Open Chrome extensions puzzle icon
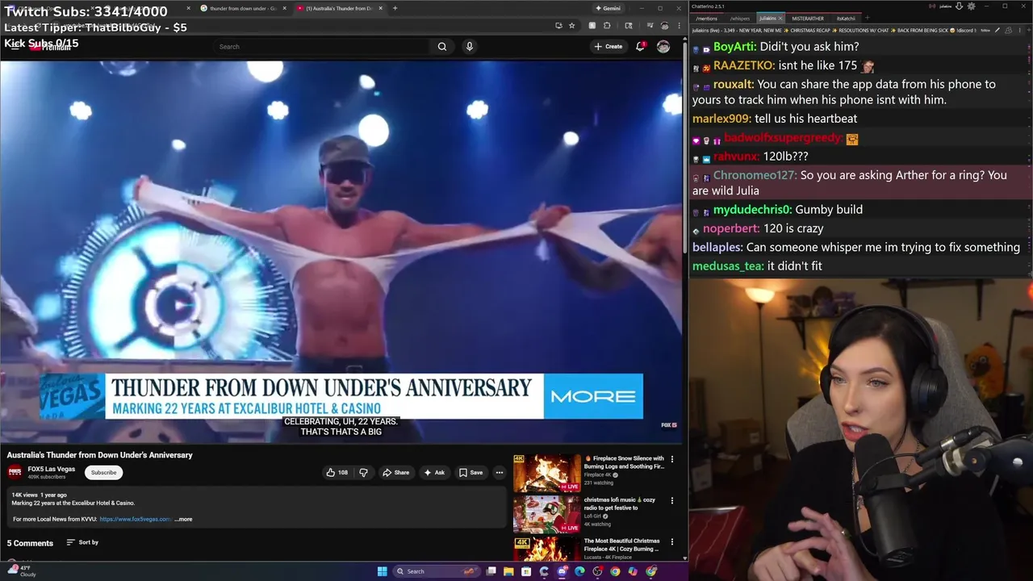The width and height of the screenshot is (1033, 581). (607, 26)
